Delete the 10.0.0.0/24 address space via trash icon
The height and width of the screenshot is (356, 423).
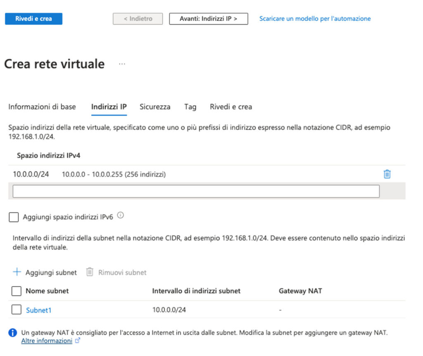pos(387,174)
